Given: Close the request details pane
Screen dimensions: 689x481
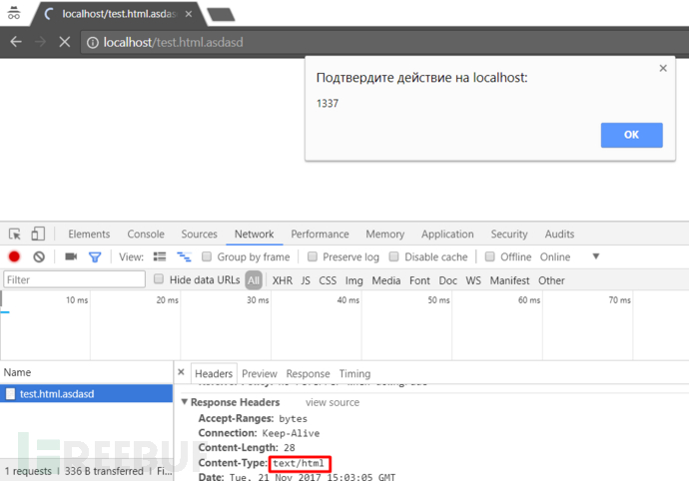Looking at the screenshot, I should pos(181,372).
